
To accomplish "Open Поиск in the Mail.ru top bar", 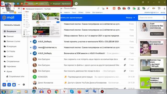I will 74,13.
